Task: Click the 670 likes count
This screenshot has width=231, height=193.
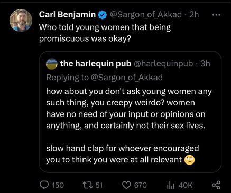Action: (x=141, y=185)
